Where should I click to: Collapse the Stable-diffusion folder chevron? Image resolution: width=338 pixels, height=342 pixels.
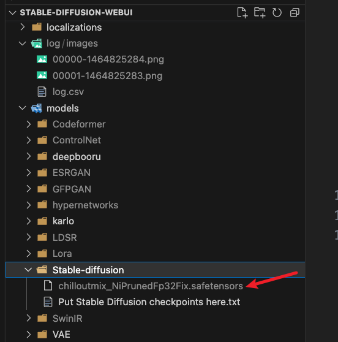(28, 270)
